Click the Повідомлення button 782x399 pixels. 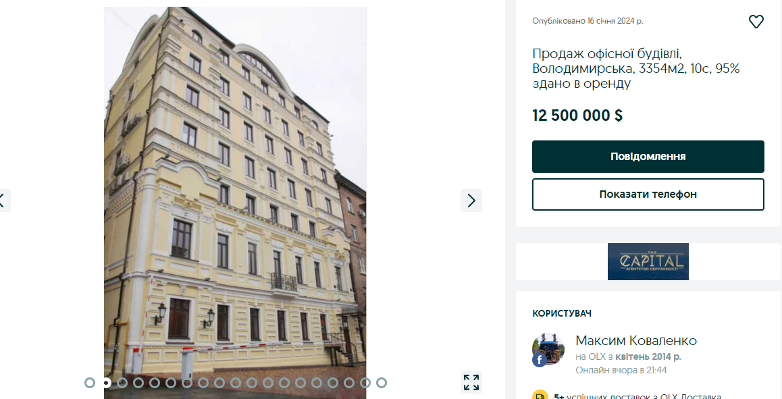648,157
